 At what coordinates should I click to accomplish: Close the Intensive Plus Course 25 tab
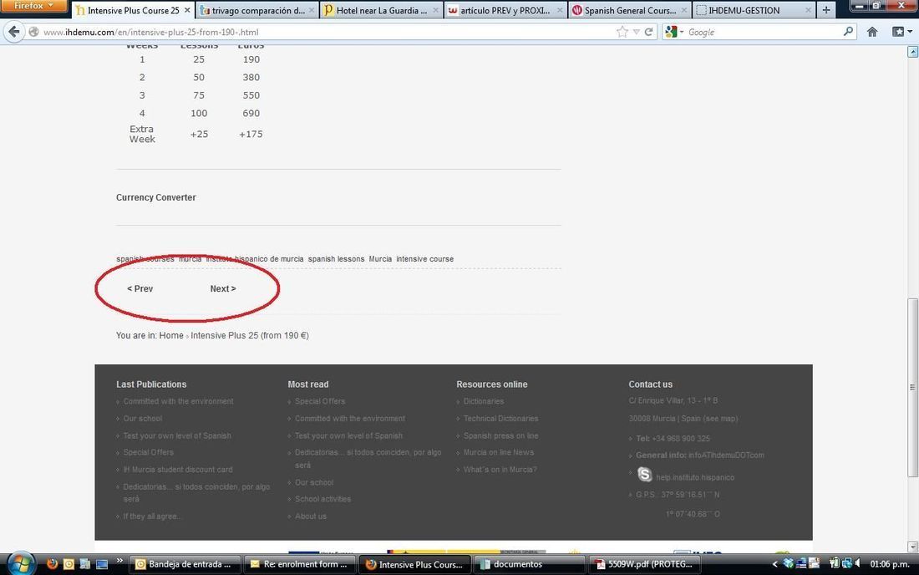coord(187,10)
